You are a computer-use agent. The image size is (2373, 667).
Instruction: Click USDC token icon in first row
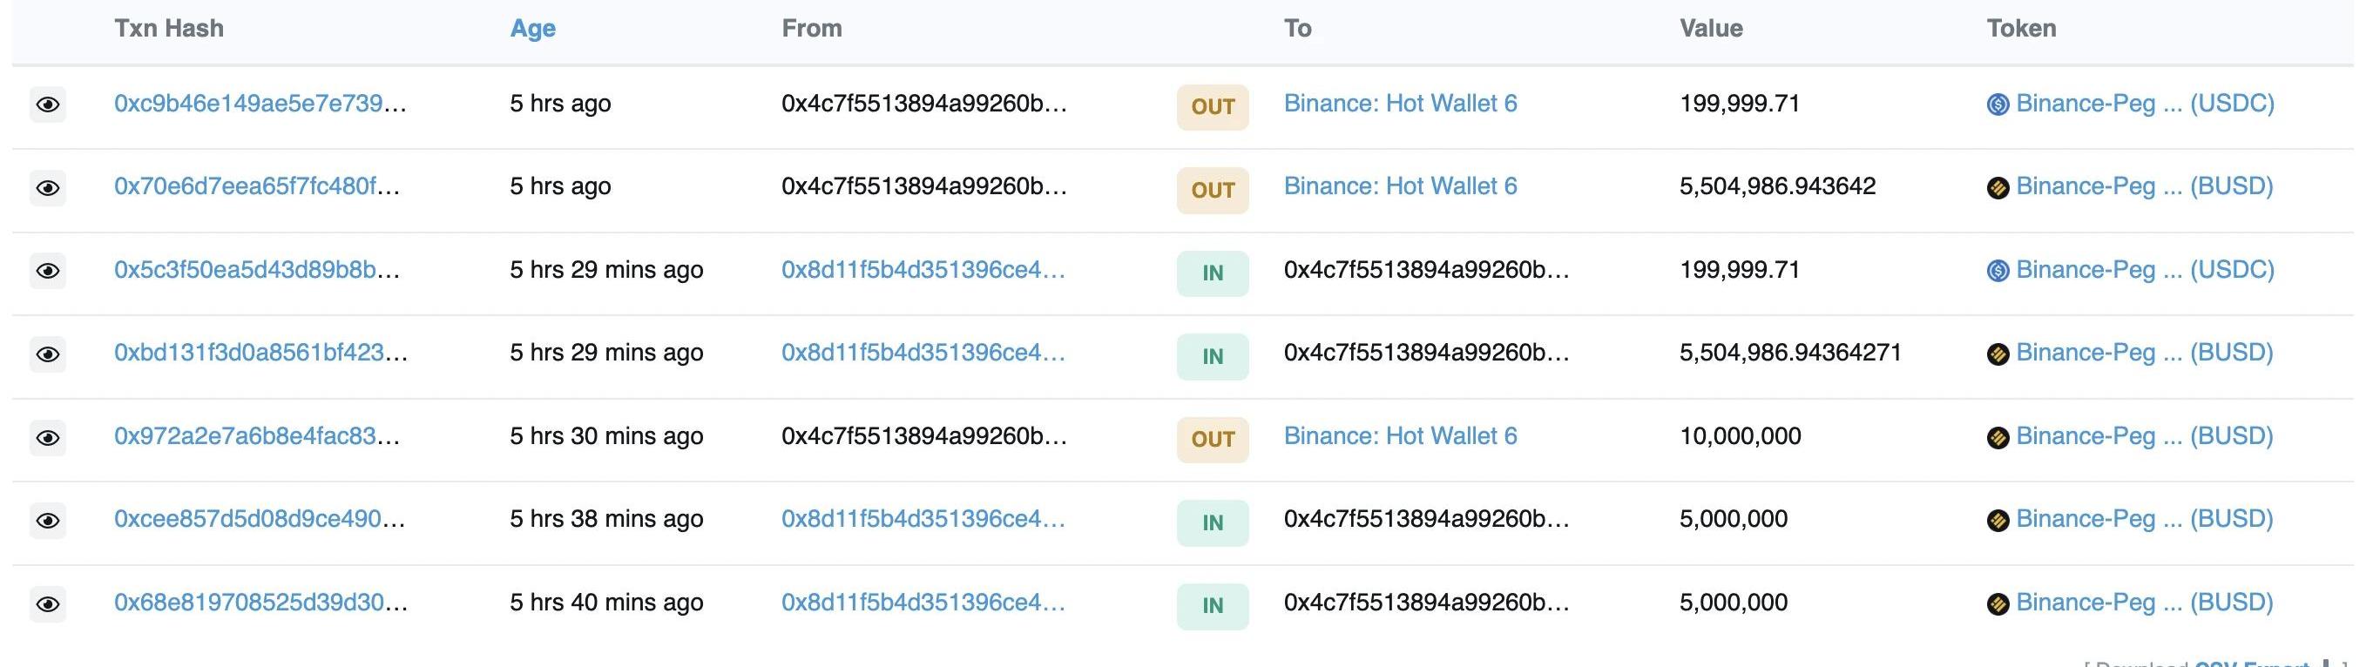[1998, 105]
